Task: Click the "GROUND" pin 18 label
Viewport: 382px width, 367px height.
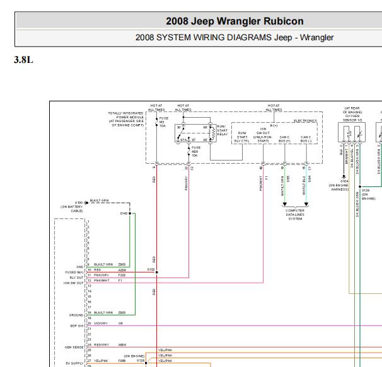Action: [x=76, y=315]
